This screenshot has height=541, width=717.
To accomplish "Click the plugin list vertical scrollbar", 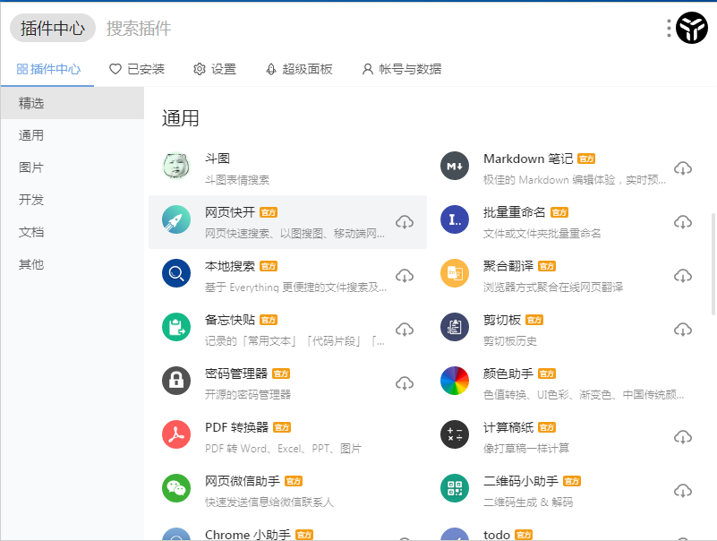I will (x=713, y=263).
